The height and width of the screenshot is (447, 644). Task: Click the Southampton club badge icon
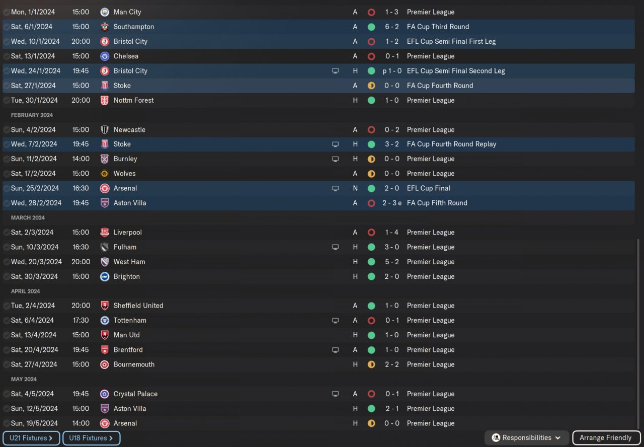pos(105,27)
